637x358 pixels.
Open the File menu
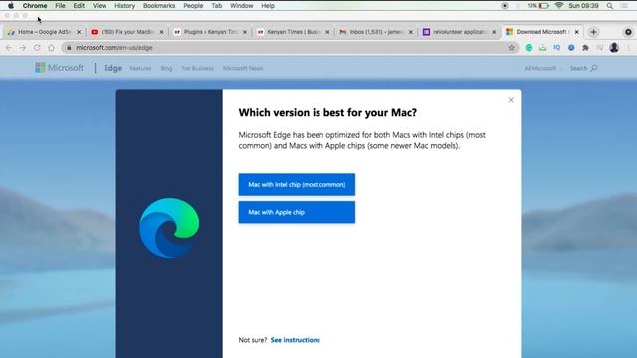coord(60,6)
